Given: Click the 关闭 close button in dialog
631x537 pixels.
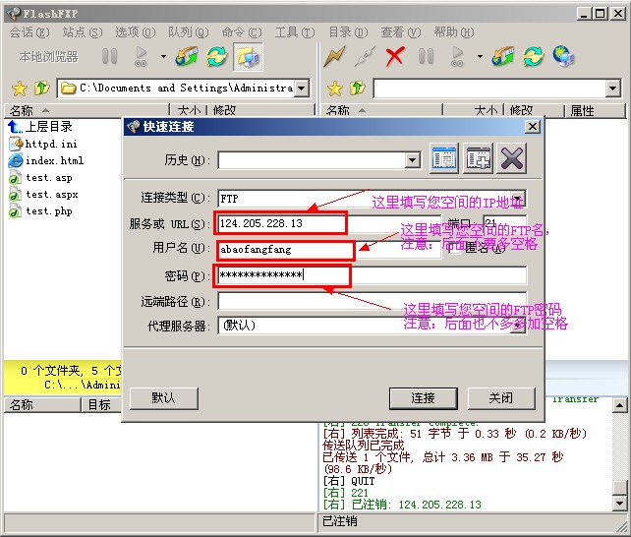Looking at the screenshot, I should pos(501,398).
